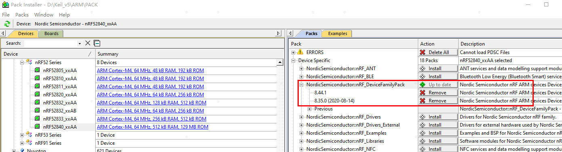
Task: Expand the nRF_ANT pack node
Action: click(x=302, y=69)
